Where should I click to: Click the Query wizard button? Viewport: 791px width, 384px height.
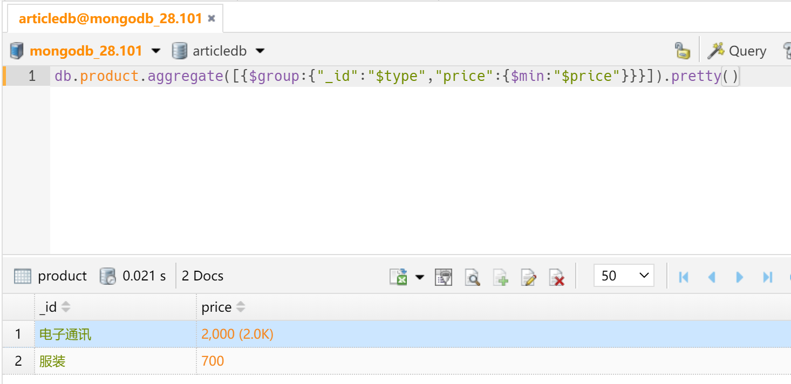click(737, 51)
